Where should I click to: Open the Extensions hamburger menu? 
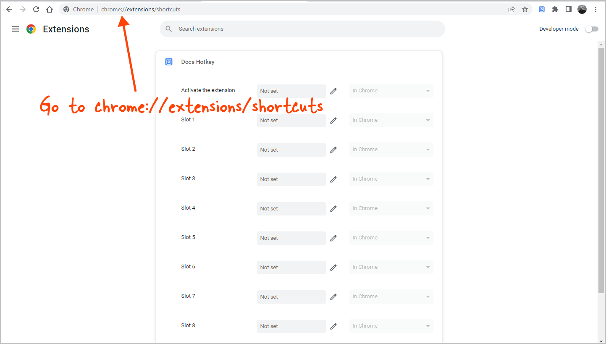[16, 29]
